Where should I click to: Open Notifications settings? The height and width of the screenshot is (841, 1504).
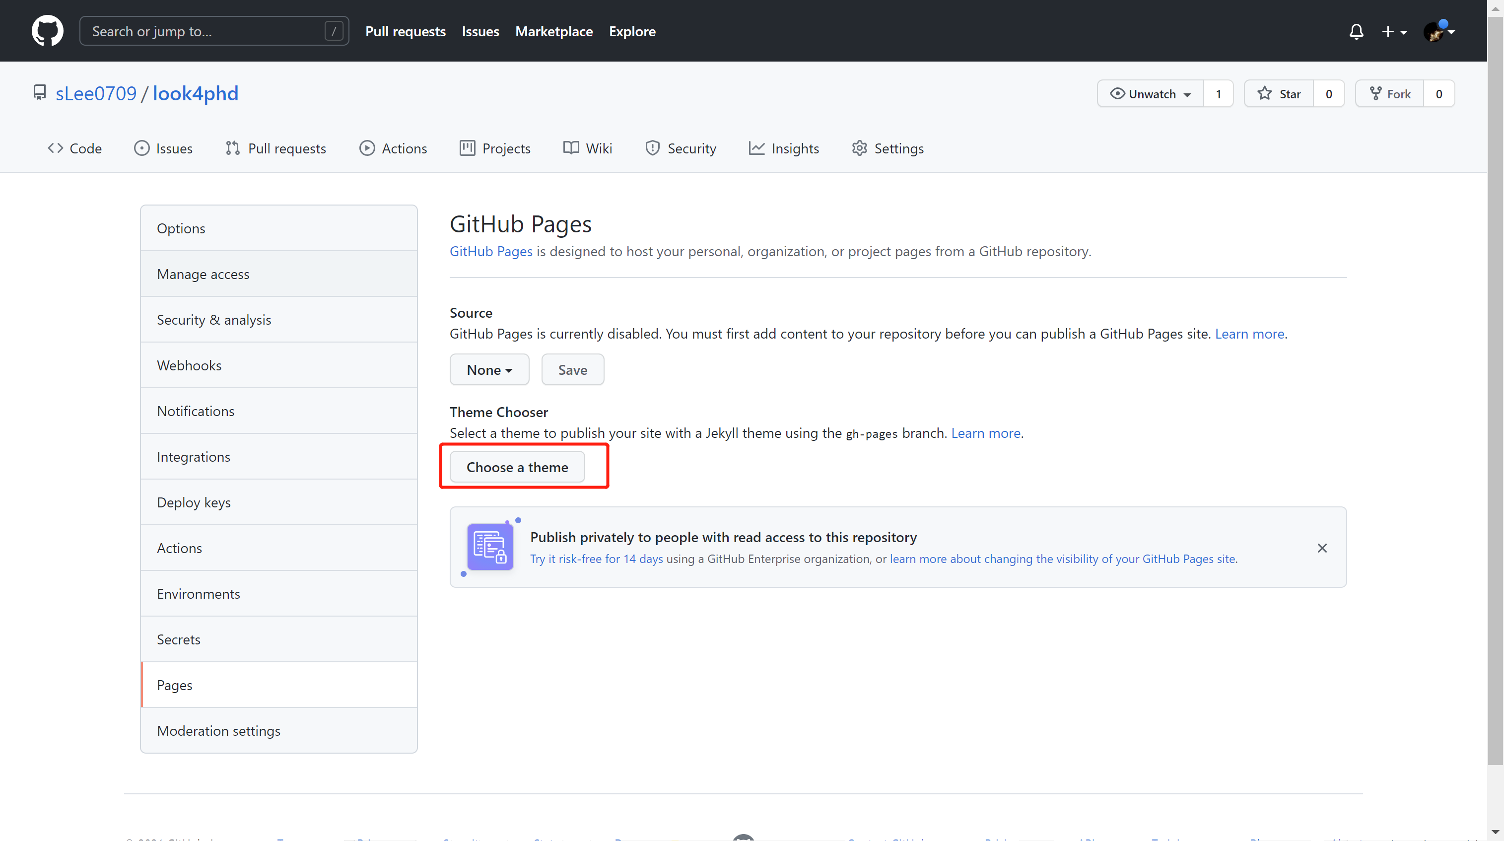click(x=279, y=411)
